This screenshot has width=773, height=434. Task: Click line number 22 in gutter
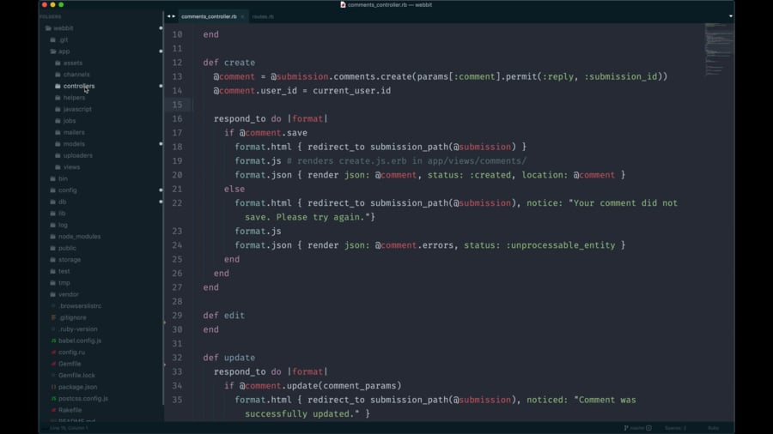pos(177,203)
